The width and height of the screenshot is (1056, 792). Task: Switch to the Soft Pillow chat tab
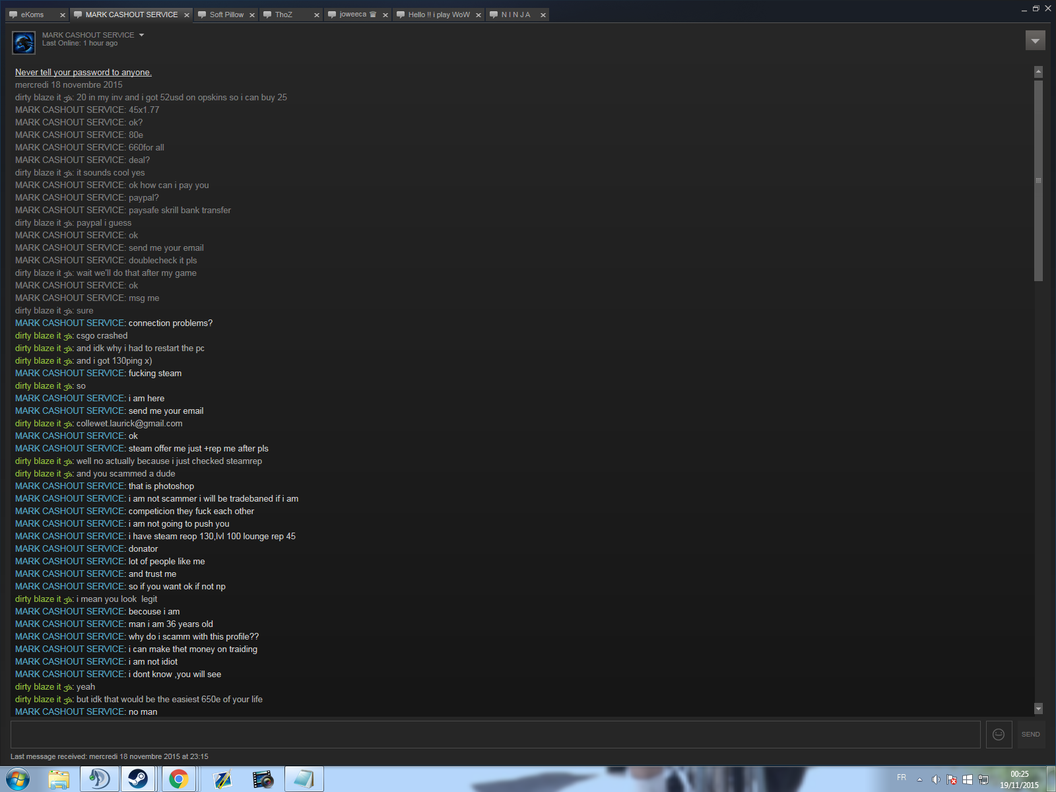pyautogui.click(x=226, y=15)
